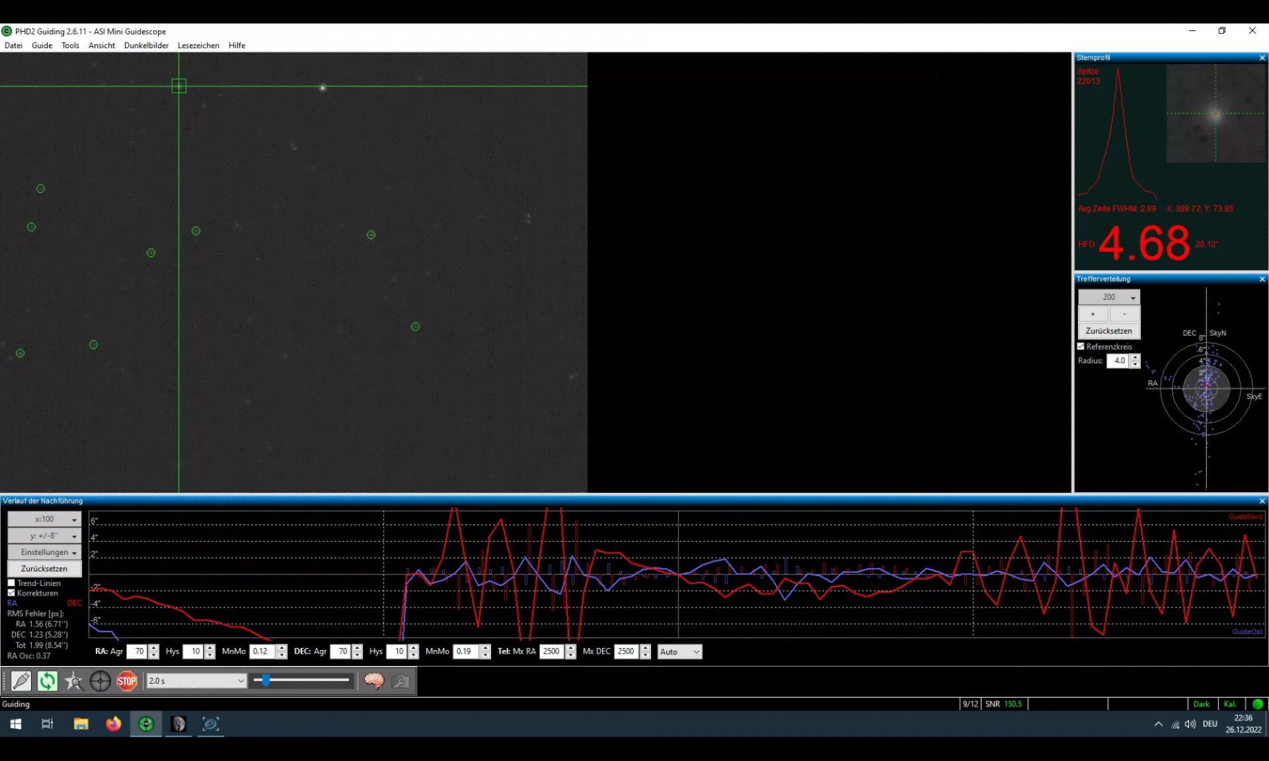
Task: Uncheck the Korrekturen checkbox
Action: (11, 593)
